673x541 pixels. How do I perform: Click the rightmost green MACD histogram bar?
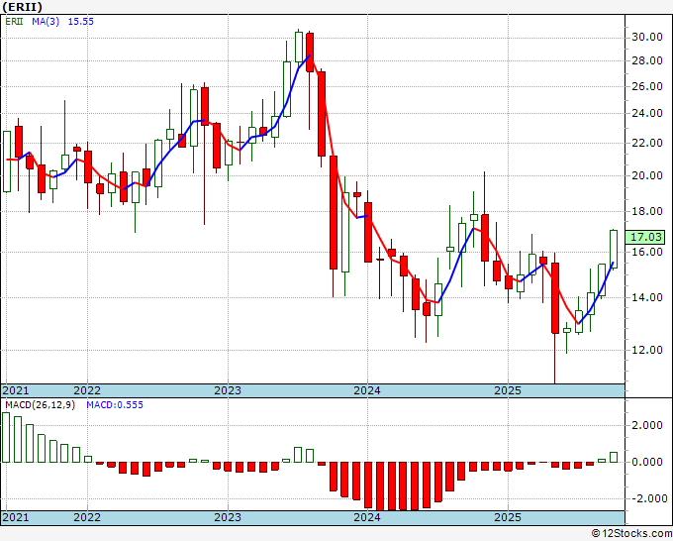pos(614,457)
